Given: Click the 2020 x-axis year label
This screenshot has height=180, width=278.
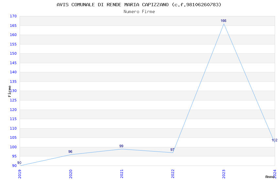Looking at the screenshot, I should (x=71, y=174).
